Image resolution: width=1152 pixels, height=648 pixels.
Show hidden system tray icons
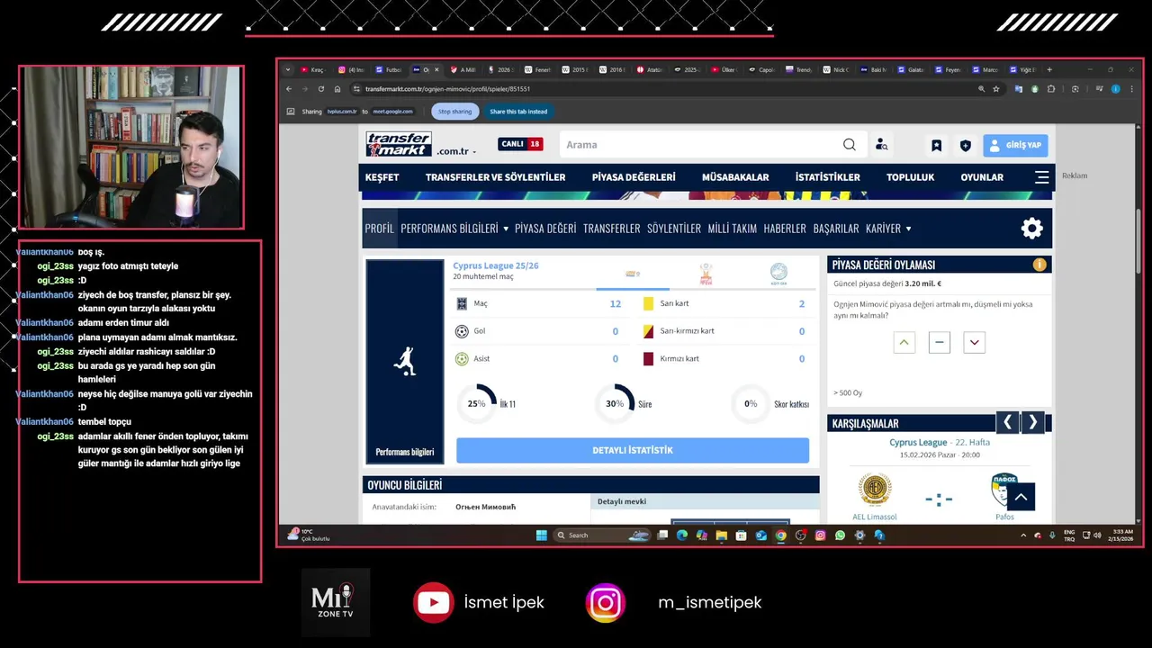click(1022, 535)
